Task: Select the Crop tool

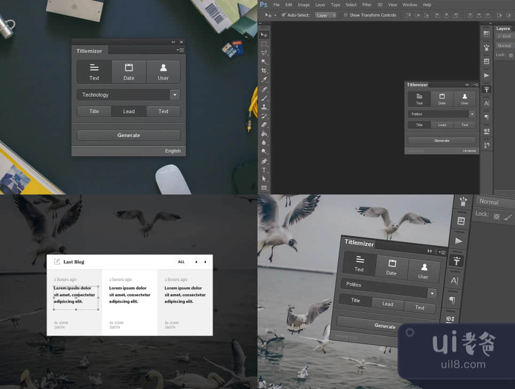Action: click(264, 71)
